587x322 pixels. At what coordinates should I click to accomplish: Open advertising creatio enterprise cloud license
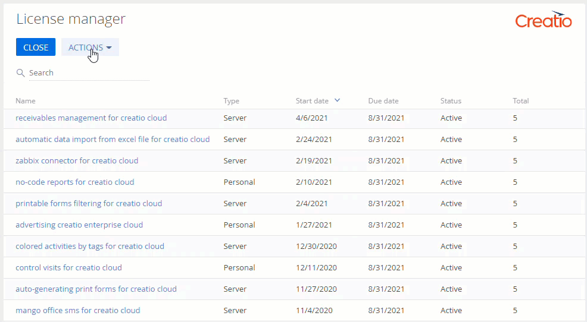click(79, 225)
